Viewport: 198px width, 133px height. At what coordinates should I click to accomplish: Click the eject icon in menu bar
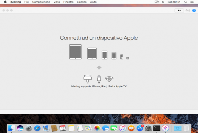163,2
